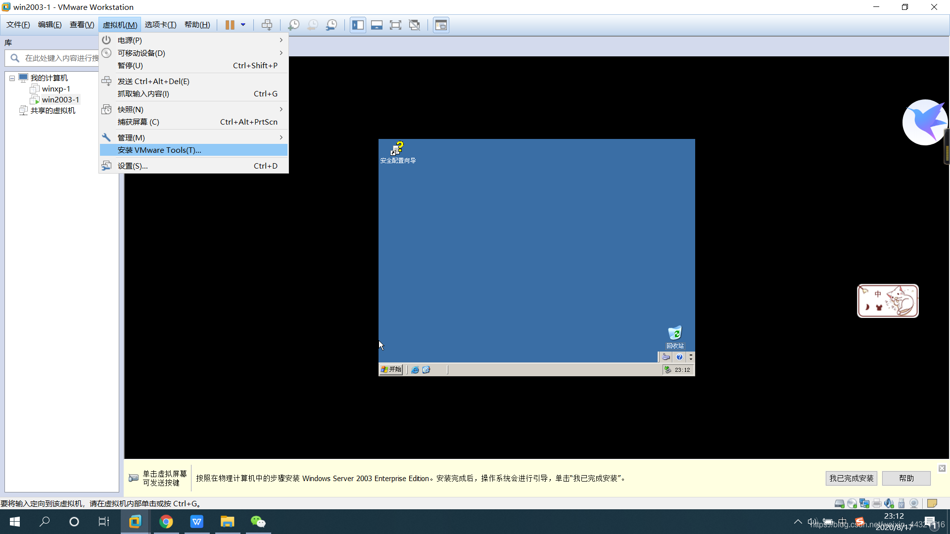Close the open 虚拟机(M) menu

point(120,25)
